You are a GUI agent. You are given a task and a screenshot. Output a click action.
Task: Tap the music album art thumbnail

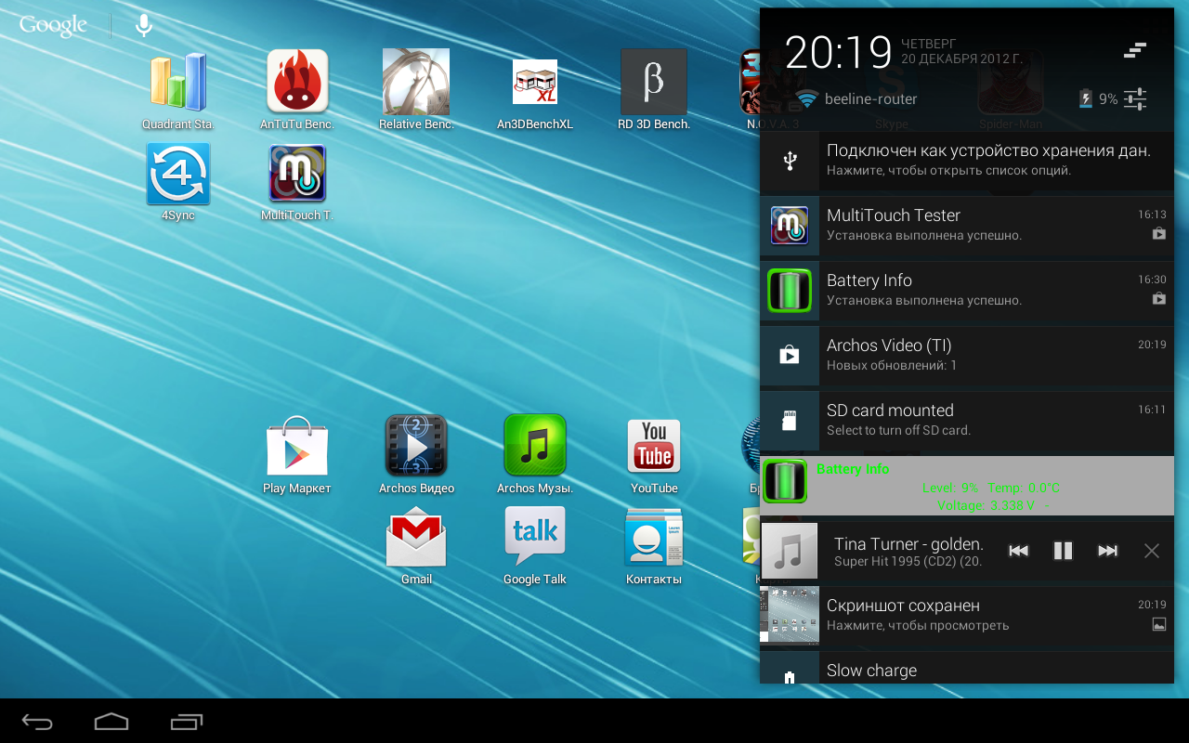[790, 551]
